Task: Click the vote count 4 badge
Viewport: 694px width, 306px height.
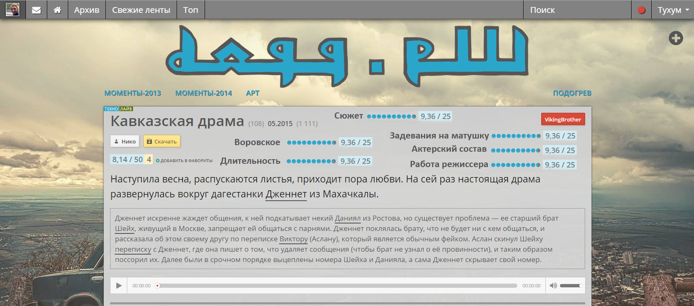Action: (149, 159)
